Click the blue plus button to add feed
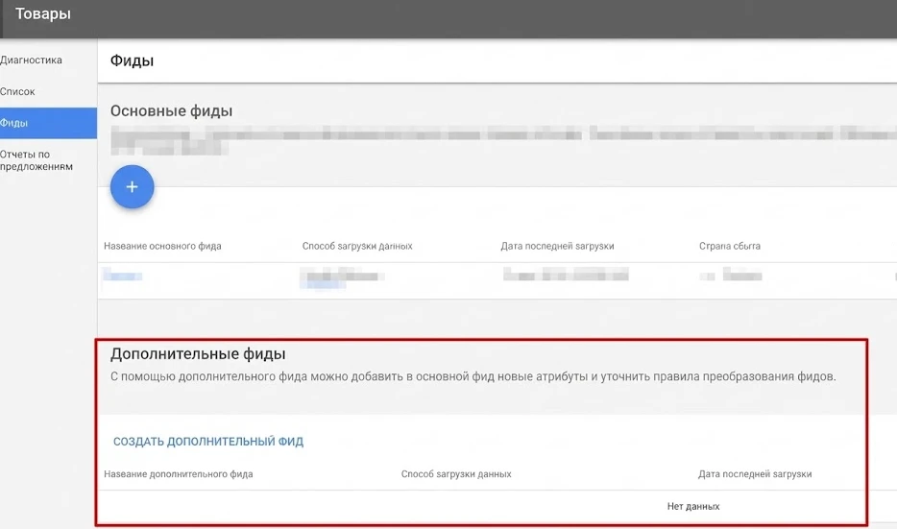 tap(133, 187)
